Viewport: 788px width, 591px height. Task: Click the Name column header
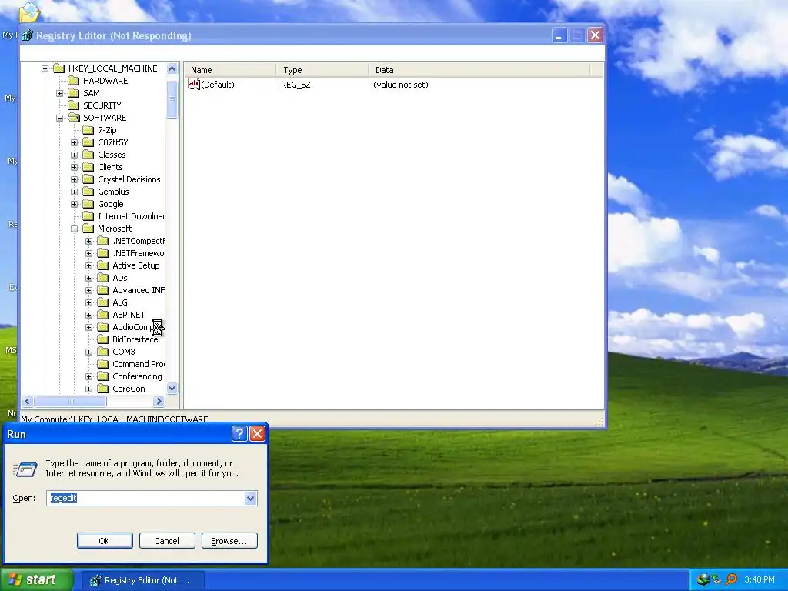pyautogui.click(x=230, y=70)
